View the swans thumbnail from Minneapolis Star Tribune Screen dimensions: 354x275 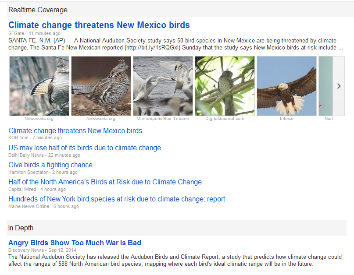163,86
